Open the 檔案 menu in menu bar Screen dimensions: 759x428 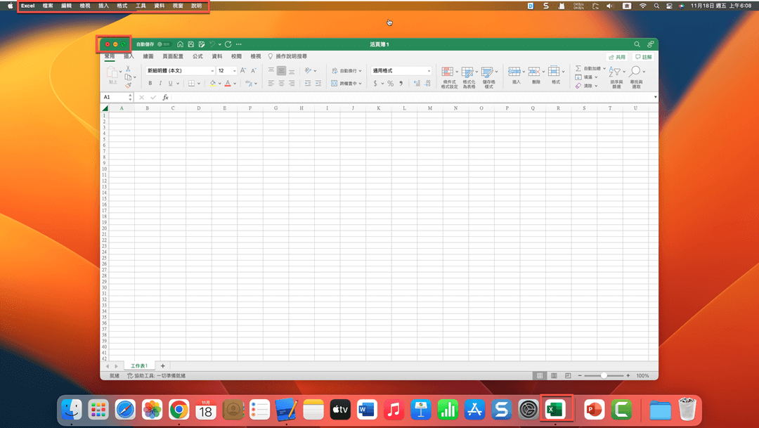[x=48, y=6]
